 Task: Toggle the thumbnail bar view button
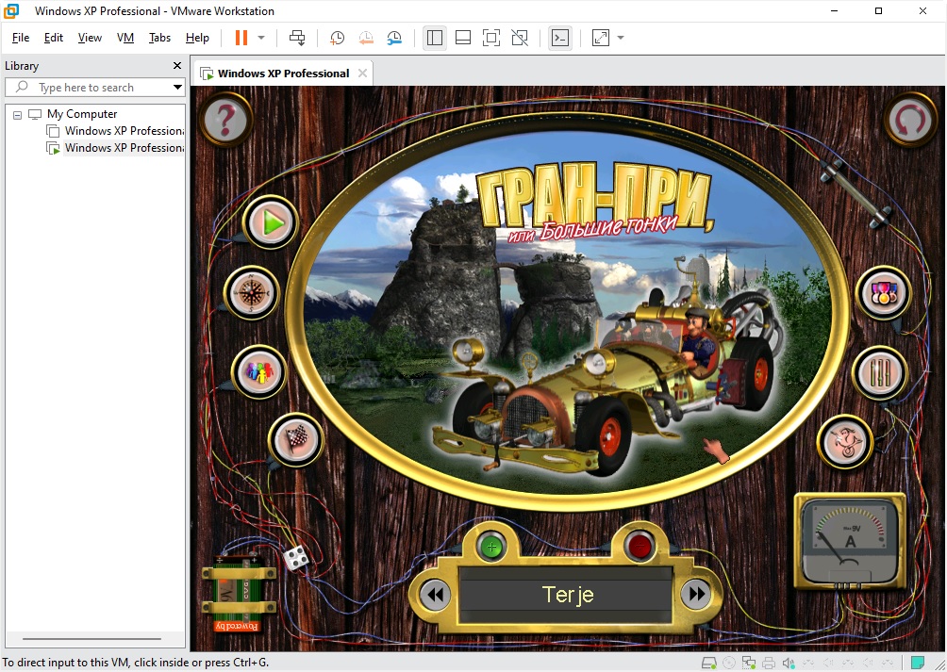coord(462,38)
